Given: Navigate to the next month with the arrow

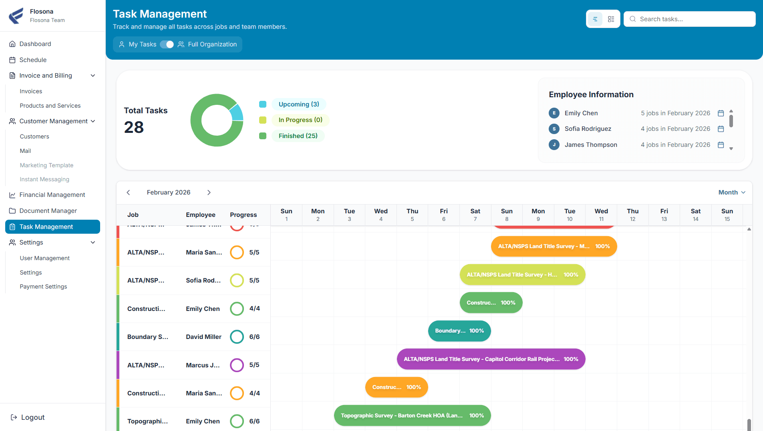Looking at the screenshot, I should [x=209, y=192].
